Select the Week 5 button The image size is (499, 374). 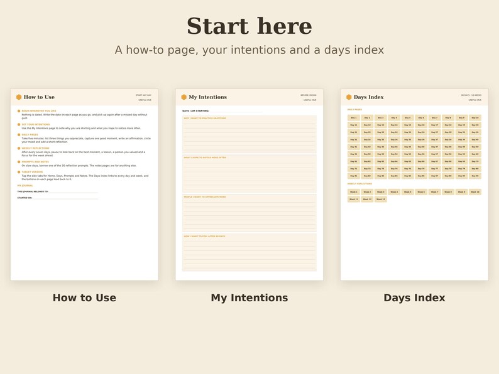[x=408, y=192]
